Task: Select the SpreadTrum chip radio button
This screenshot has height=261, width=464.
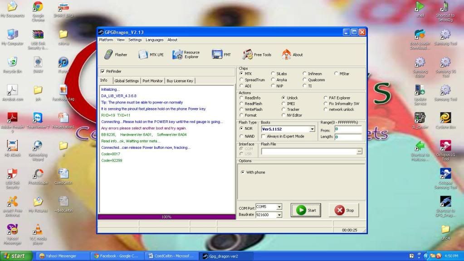Action: pyautogui.click(x=242, y=80)
